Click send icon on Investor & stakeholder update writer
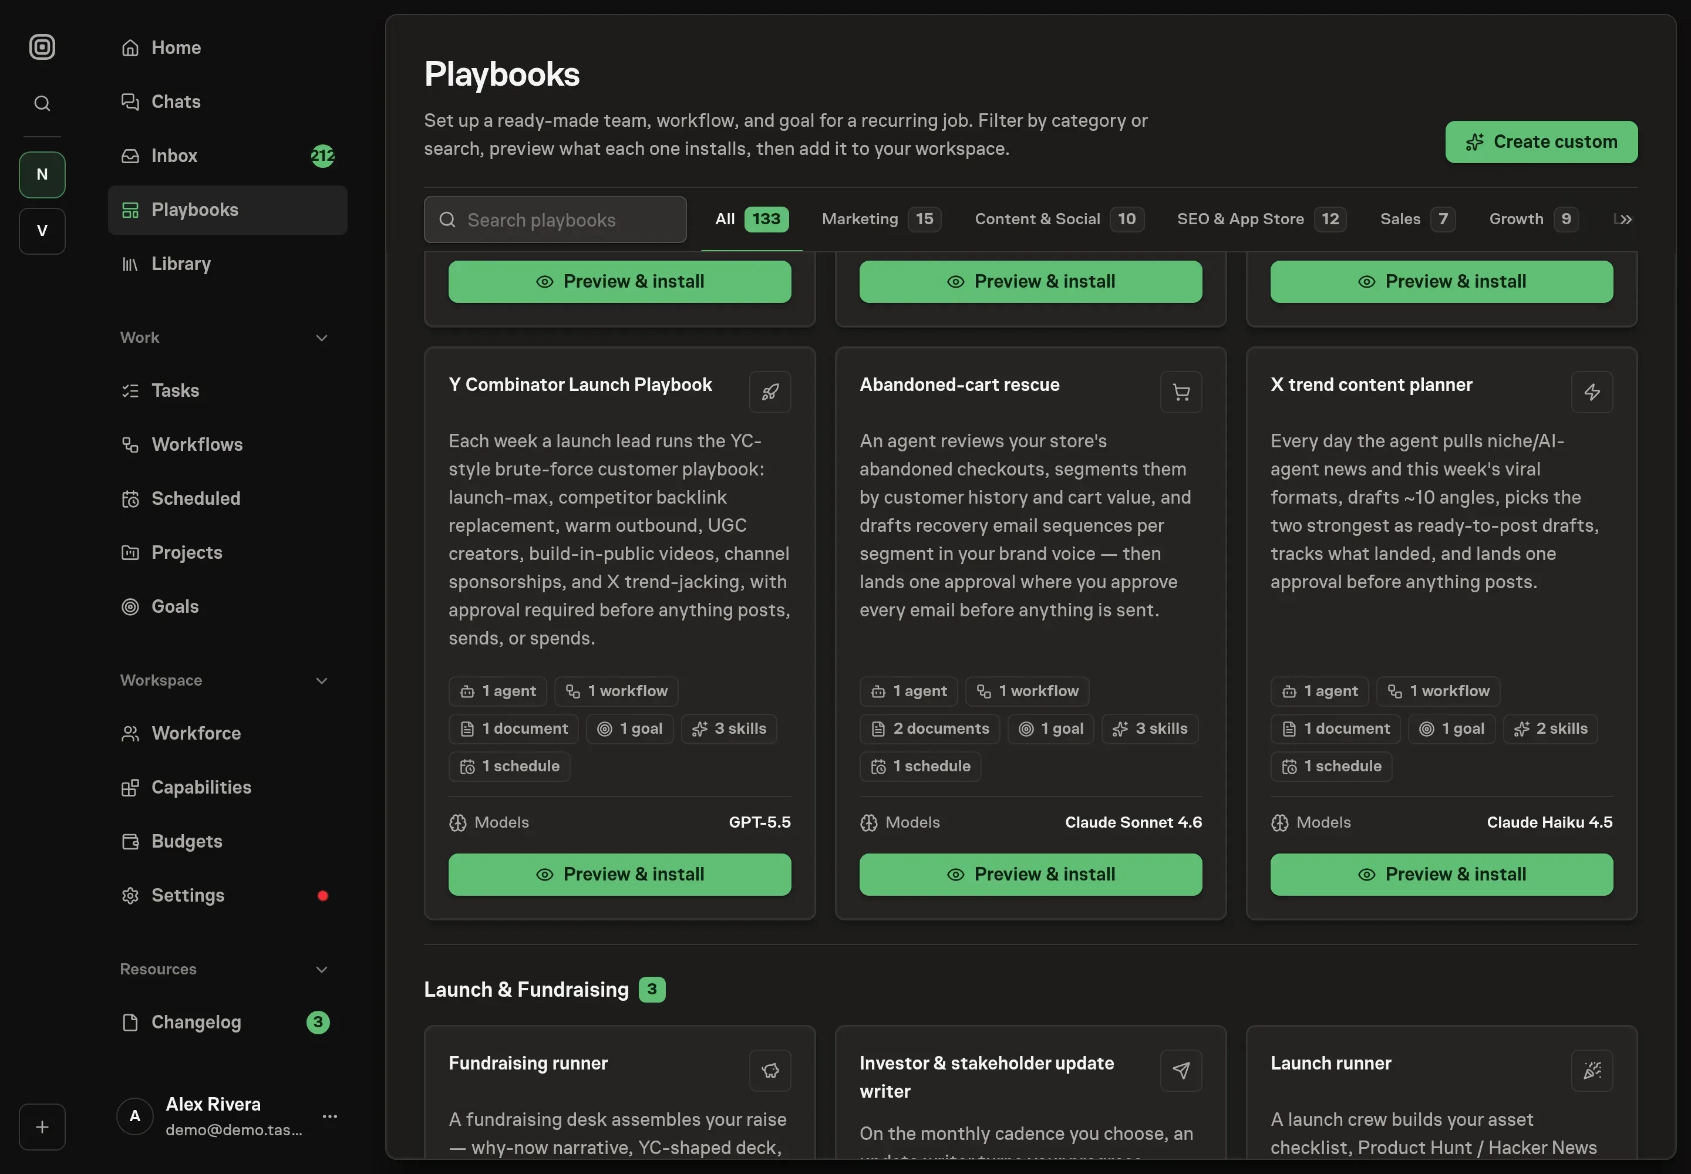1691x1174 pixels. [1181, 1070]
